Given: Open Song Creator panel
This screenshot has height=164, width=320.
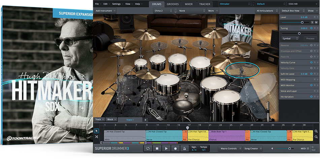Looking at the screenshot, I should coord(253,149).
